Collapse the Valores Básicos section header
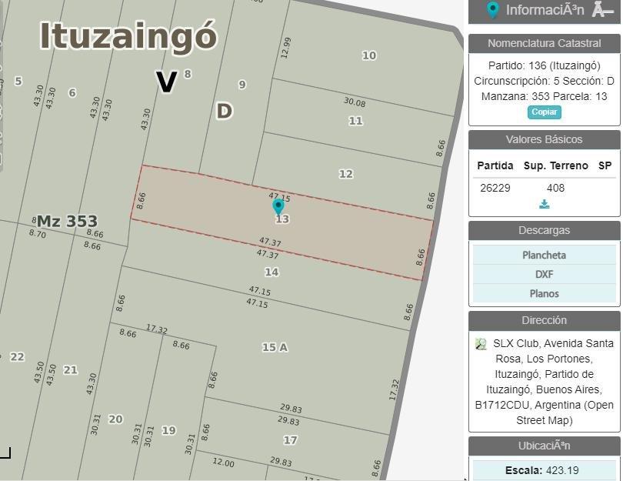This screenshot has height=481, width=623. click(544, 139)
